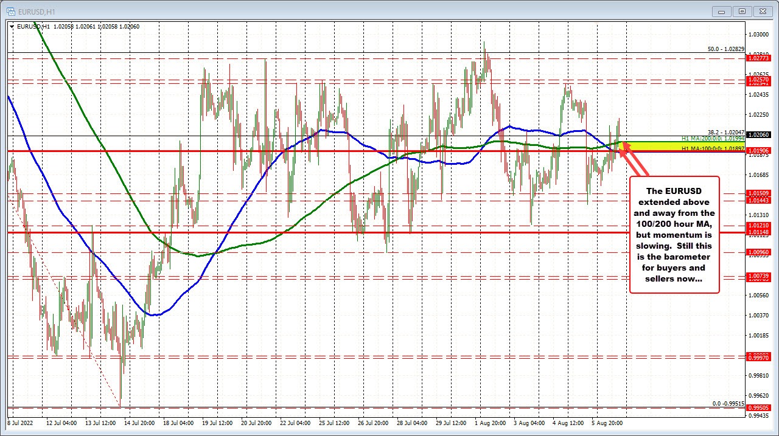Click the 29 Jul 12:00 time axis label

(x=451, y=423)
